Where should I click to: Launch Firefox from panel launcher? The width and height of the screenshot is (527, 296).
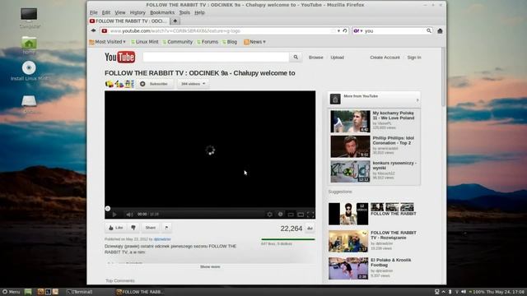[x=40, y=292]
